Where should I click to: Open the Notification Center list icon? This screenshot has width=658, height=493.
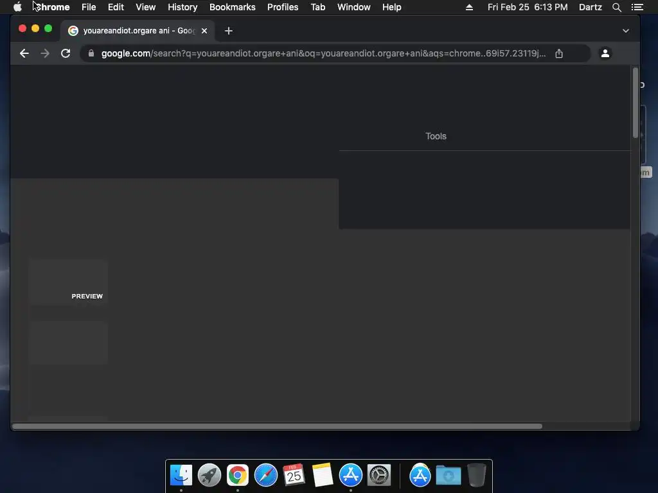(x=637, y=7)
